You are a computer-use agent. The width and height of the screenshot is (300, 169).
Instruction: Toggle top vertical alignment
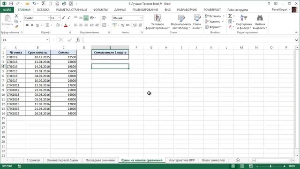[x=75, y=18]
